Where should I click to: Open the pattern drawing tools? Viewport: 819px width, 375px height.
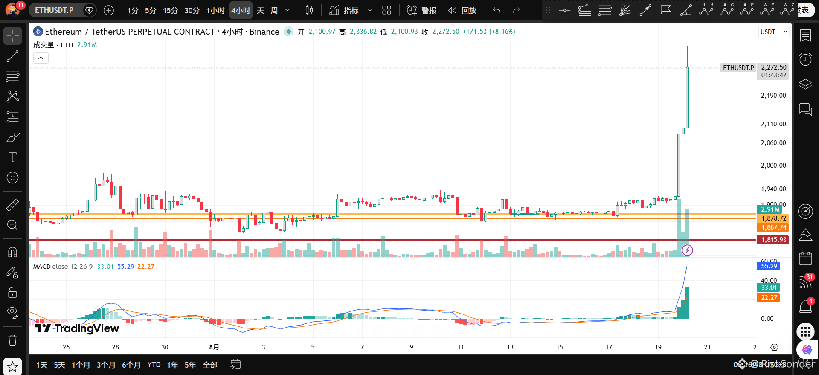(x=13, y=96)
